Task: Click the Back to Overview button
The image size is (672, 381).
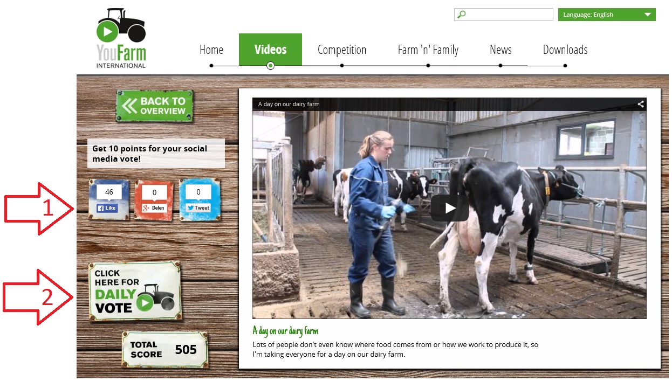Action: pyautogui.click(x=154, y=106)
